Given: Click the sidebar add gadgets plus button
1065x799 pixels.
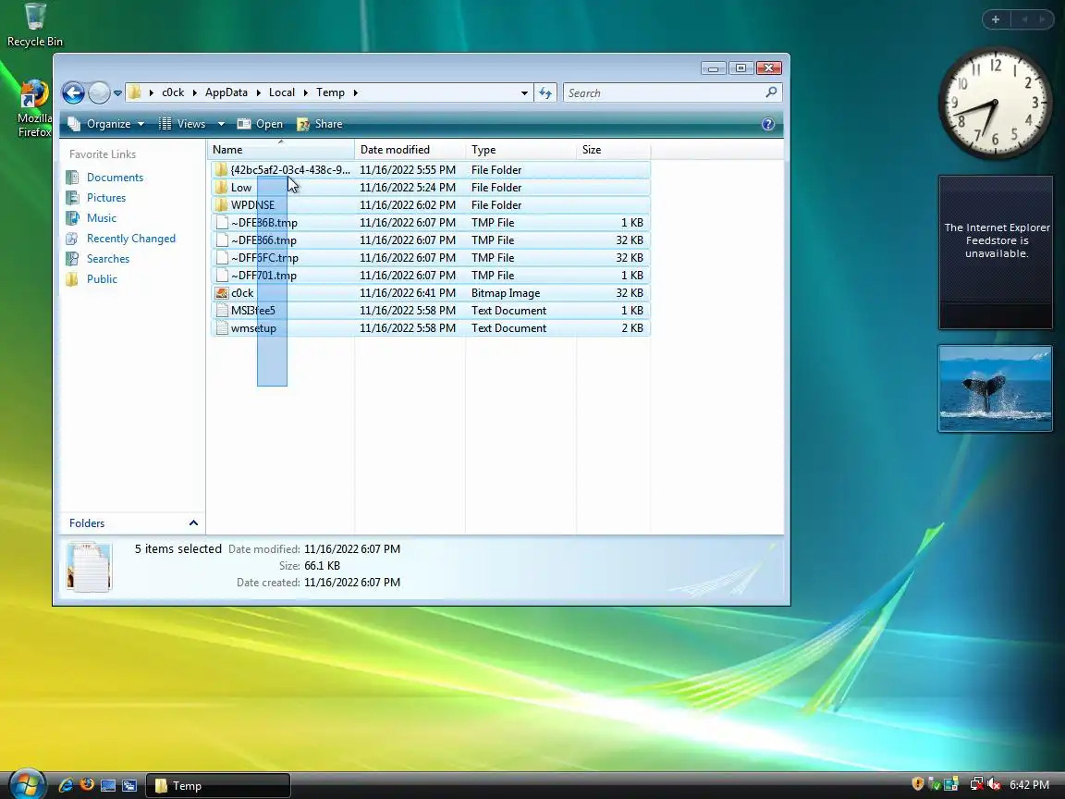Looking at the screenshot, I should tap(996, 19).
